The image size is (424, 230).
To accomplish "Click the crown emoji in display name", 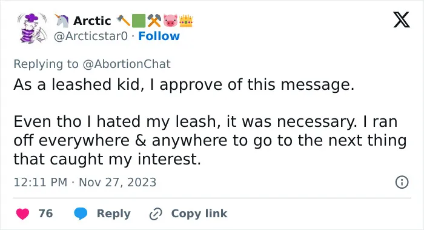I will coord(186,21).
